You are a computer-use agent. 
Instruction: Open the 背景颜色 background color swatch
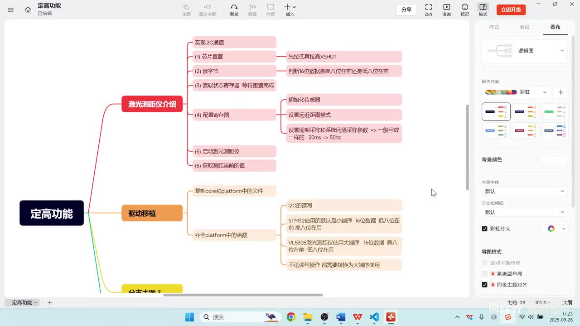point(554,159)
